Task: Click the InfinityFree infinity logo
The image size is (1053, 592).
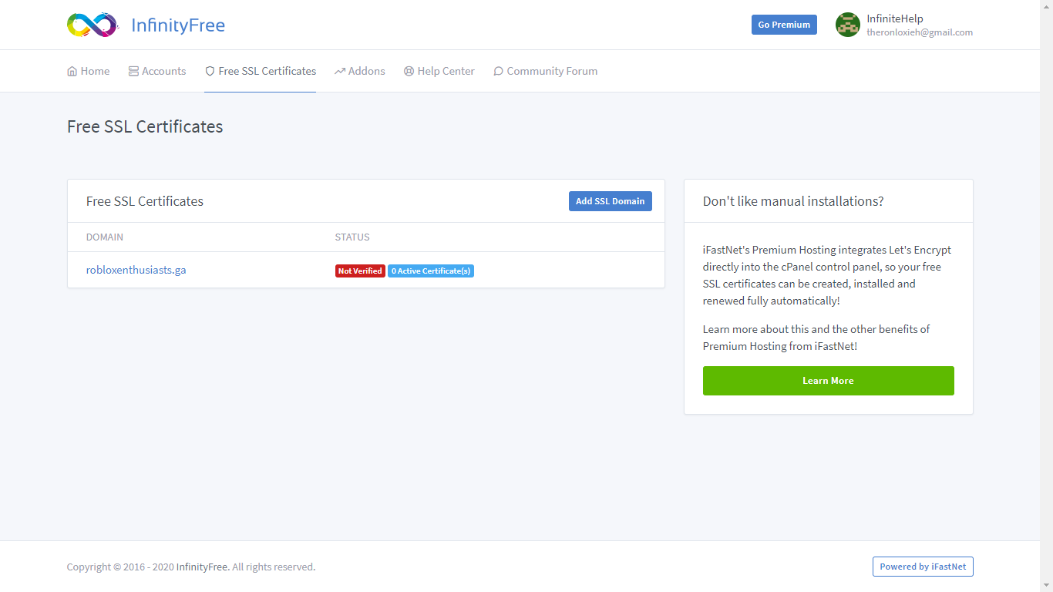Action: [x=92, y=25]
